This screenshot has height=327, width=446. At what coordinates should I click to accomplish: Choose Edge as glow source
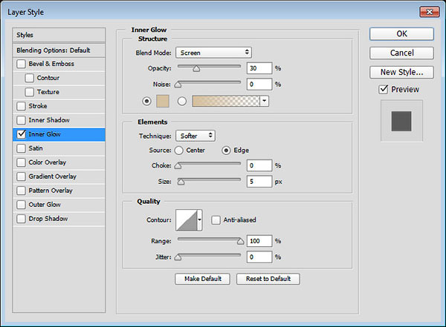(x=226, y=151)
